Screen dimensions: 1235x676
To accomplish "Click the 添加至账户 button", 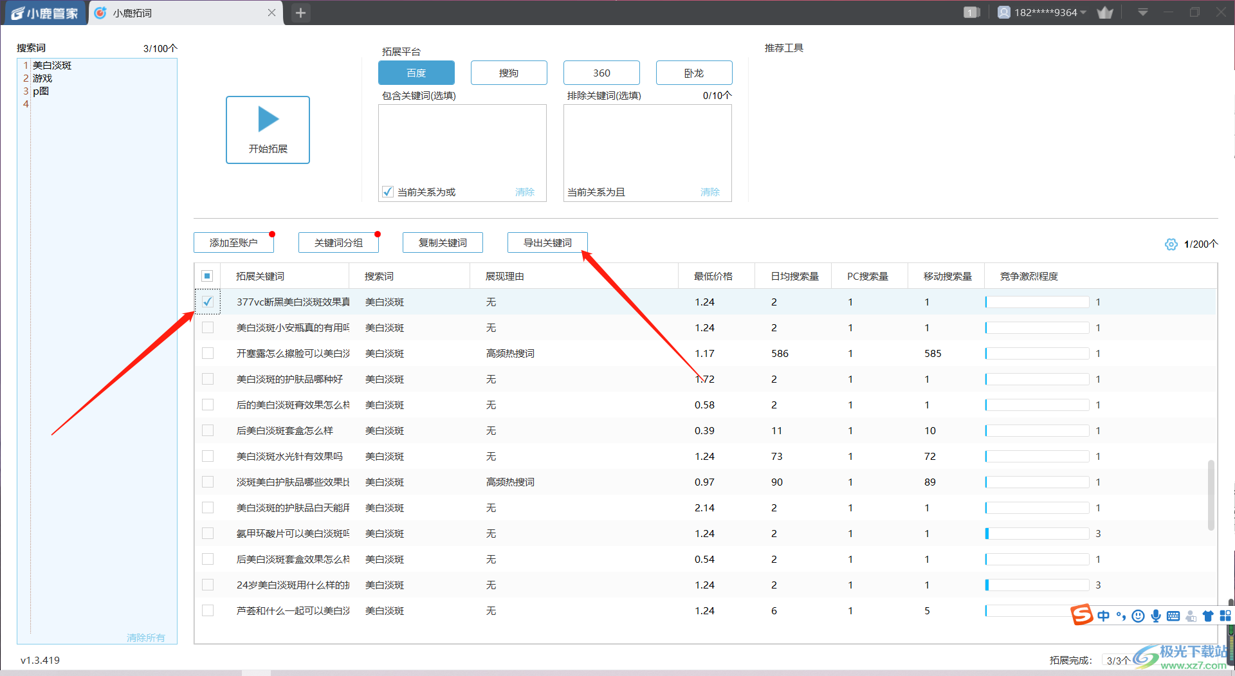I will 233,242.
